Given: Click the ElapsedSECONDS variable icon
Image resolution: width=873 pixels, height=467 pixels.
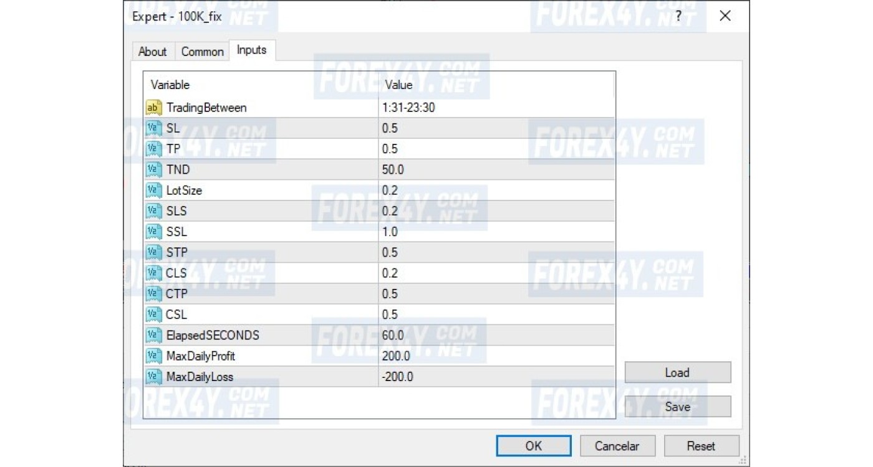Looking at the screenshot, I should (153, 335).
